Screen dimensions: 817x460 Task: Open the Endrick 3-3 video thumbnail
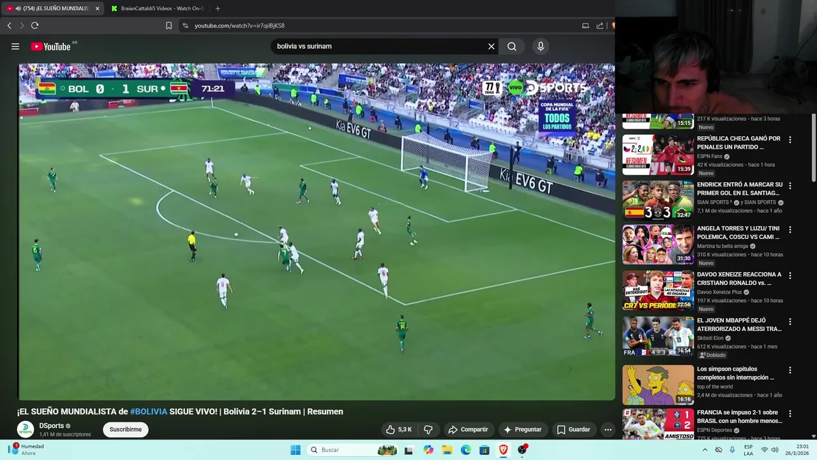click(658, 200)
